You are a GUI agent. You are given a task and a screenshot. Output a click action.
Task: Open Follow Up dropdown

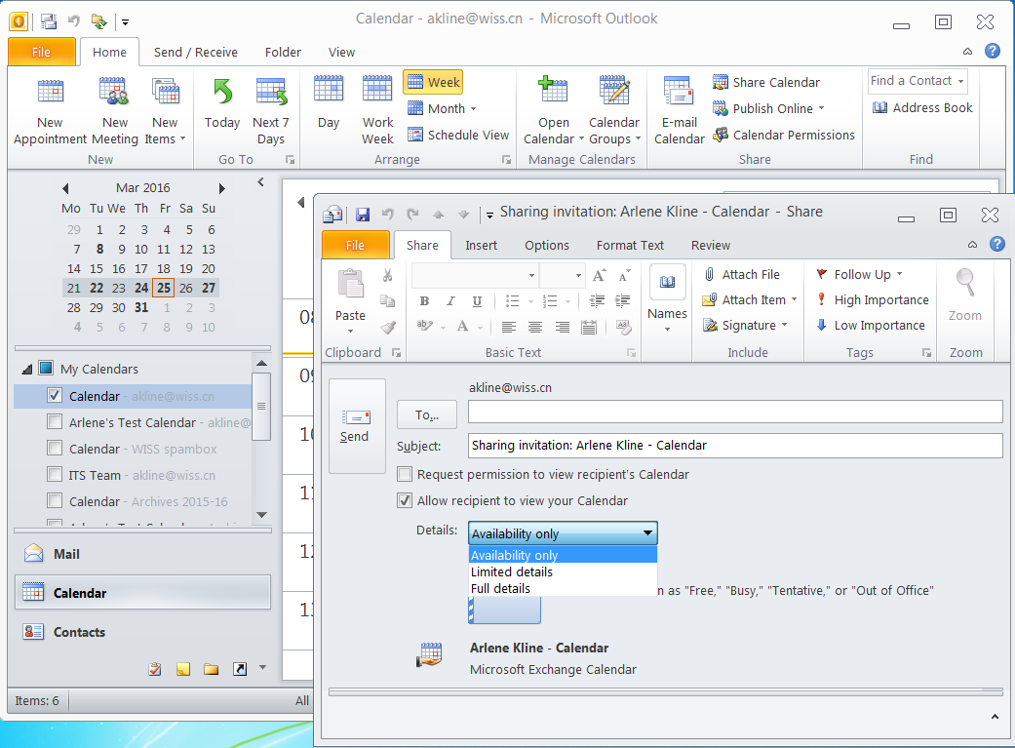click(x=899, y=275)
